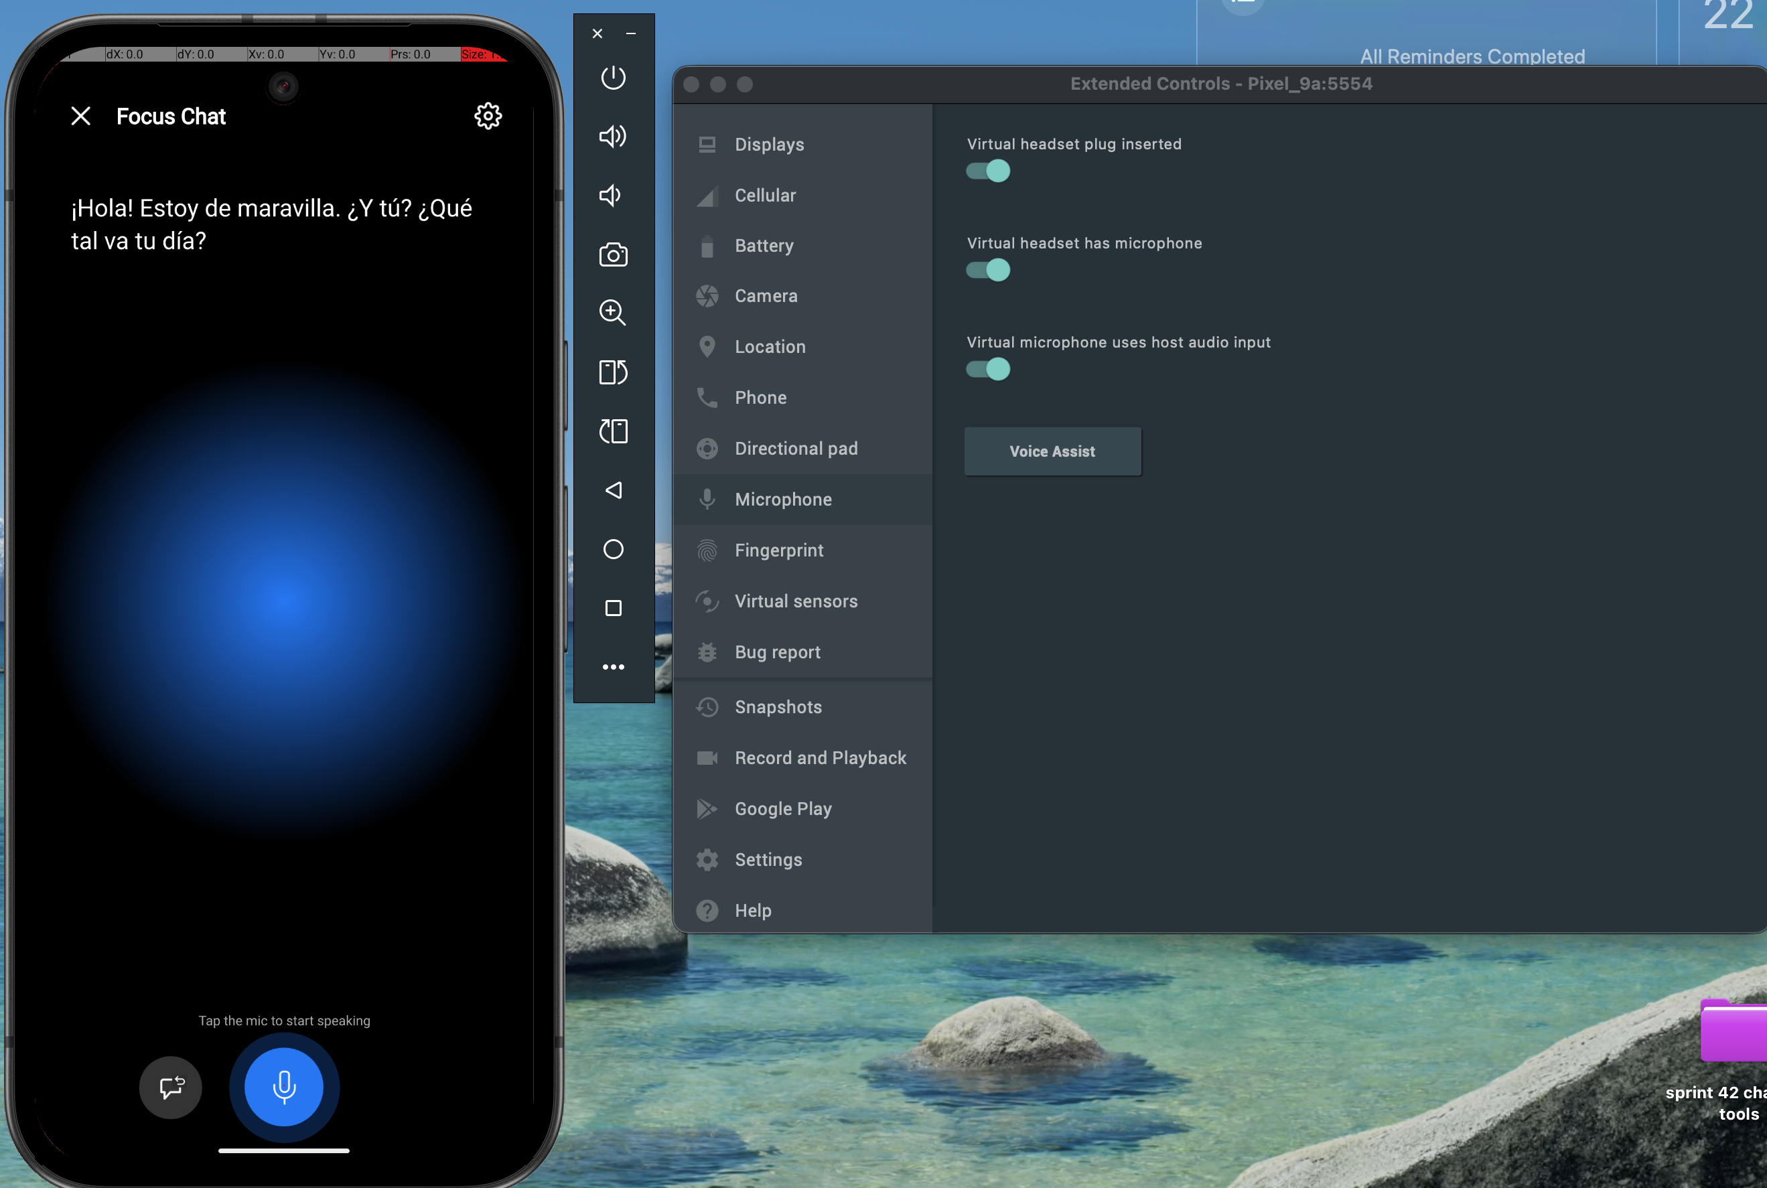Open the Battery section
This screenshot has height=1188, width=1767.
click(802, 246)
